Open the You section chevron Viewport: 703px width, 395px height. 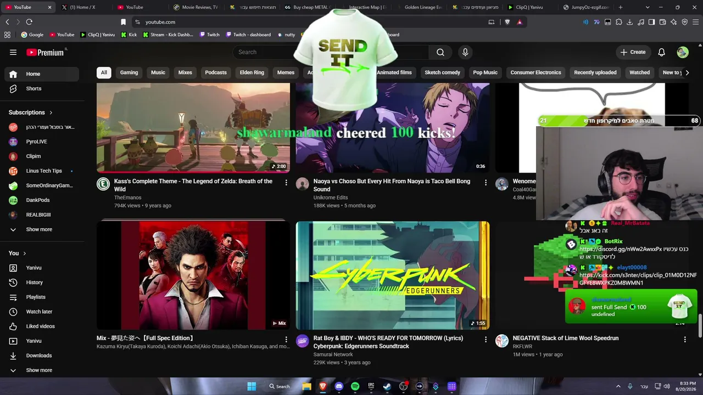tap(25, 253)
